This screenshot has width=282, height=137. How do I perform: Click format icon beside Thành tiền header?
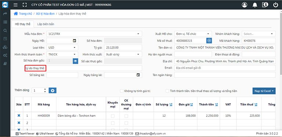[216, 105]
